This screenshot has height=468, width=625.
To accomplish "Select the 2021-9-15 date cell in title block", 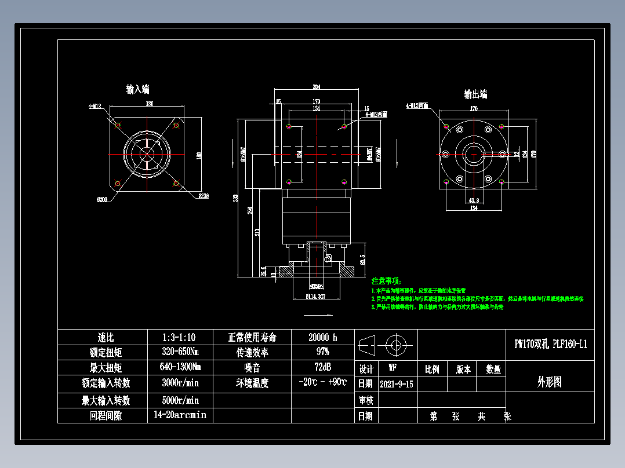I will 395,383.
